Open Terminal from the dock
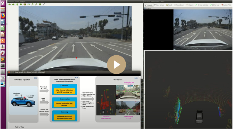This screenshot has height=129, width=233. tap(3, 65)
